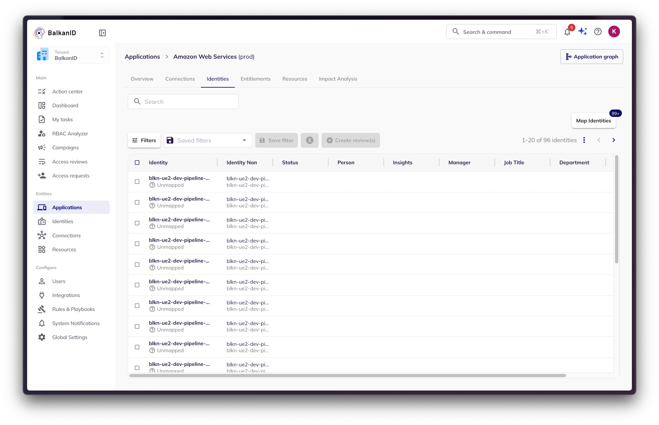Open Campaigns in sidebar

(71, 148)
